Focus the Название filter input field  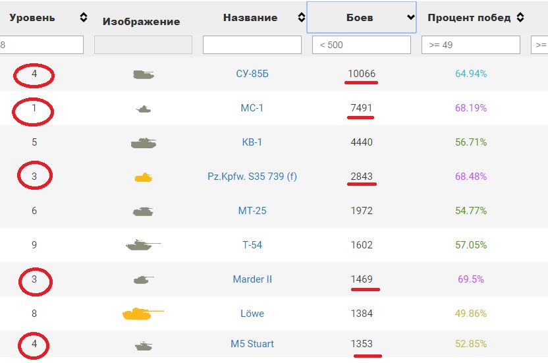[252, 45]
